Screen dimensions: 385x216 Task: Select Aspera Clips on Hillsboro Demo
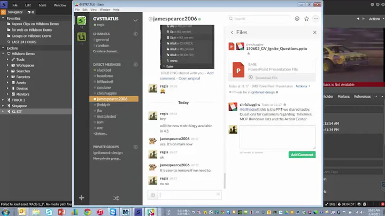point(35,24)
